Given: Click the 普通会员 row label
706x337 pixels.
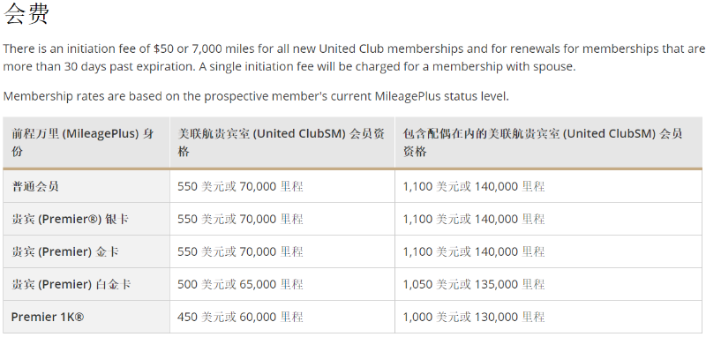Looking at the screenshot, I should pos(35,186).
